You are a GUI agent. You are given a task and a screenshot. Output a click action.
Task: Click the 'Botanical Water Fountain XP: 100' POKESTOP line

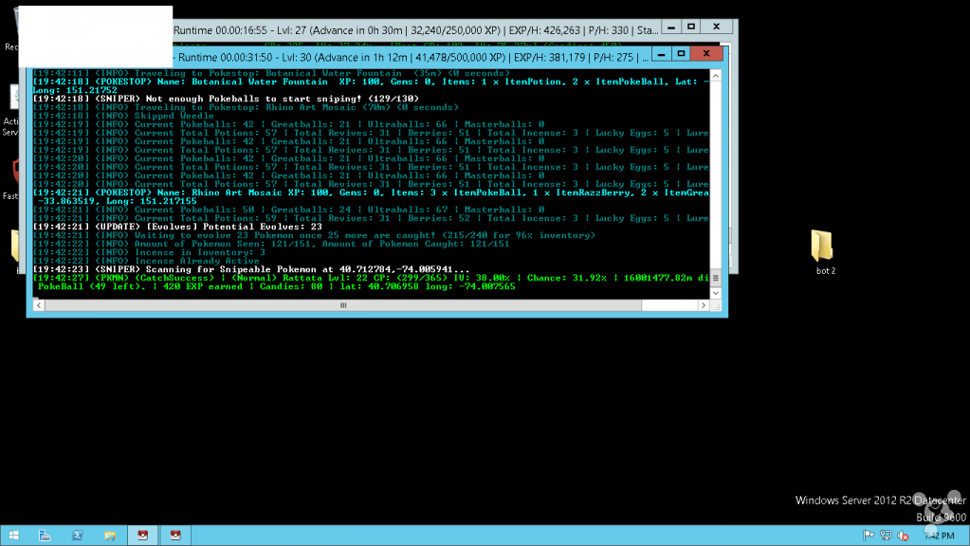pos(371,82)
